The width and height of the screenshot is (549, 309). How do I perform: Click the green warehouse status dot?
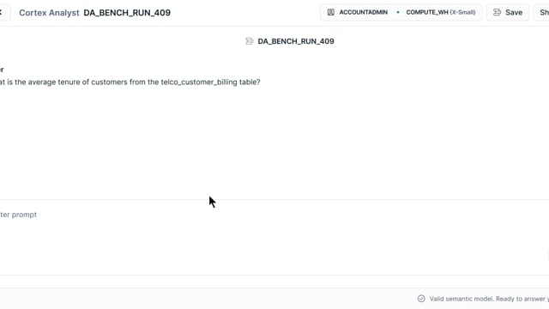398,12
